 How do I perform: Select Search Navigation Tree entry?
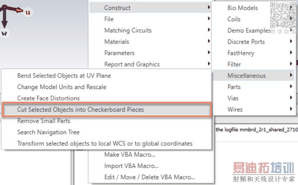[48, 132]
